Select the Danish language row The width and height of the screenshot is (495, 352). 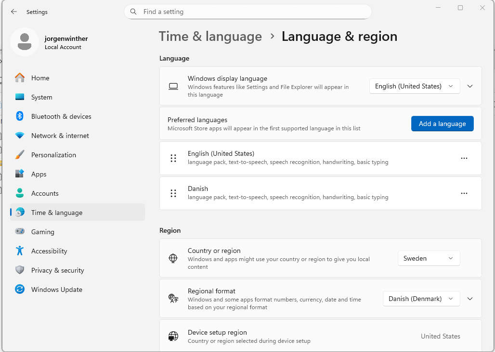click(x=320, y=193)
